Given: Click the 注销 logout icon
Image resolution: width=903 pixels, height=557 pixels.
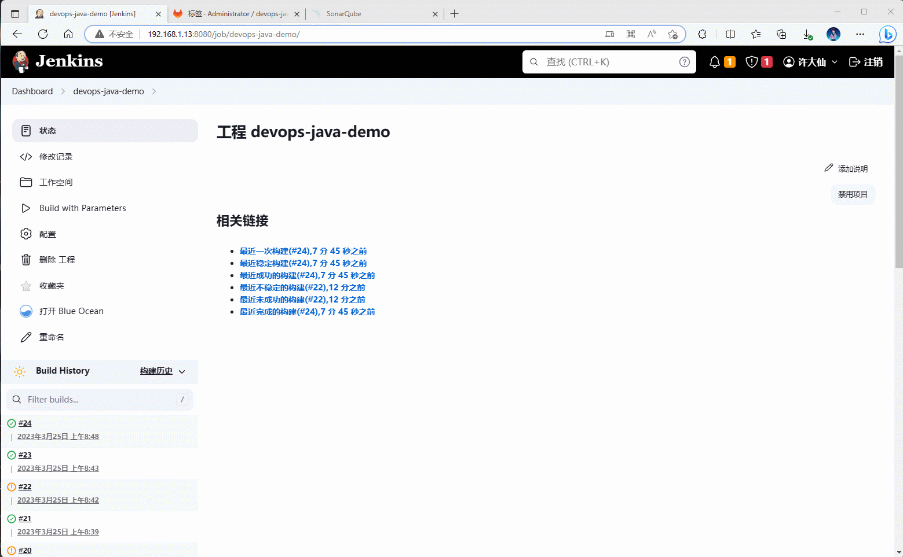Looking at the screenshot, I should coord(854,62).
